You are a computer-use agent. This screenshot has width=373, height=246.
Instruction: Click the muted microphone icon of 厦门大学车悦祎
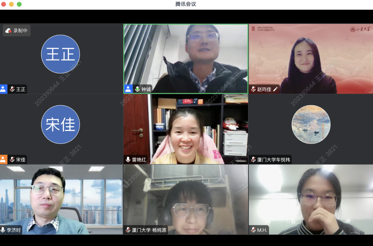[x=253, y=160]
